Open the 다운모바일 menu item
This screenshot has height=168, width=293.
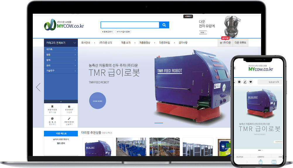tap(165, 43)
